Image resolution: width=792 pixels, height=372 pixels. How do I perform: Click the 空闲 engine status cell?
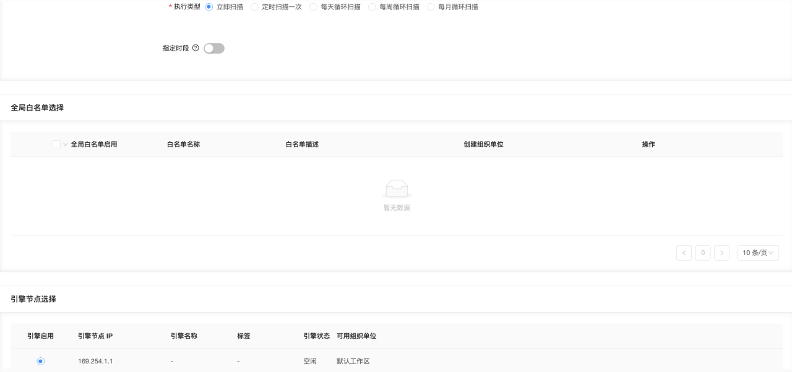[x=310, y=361]
